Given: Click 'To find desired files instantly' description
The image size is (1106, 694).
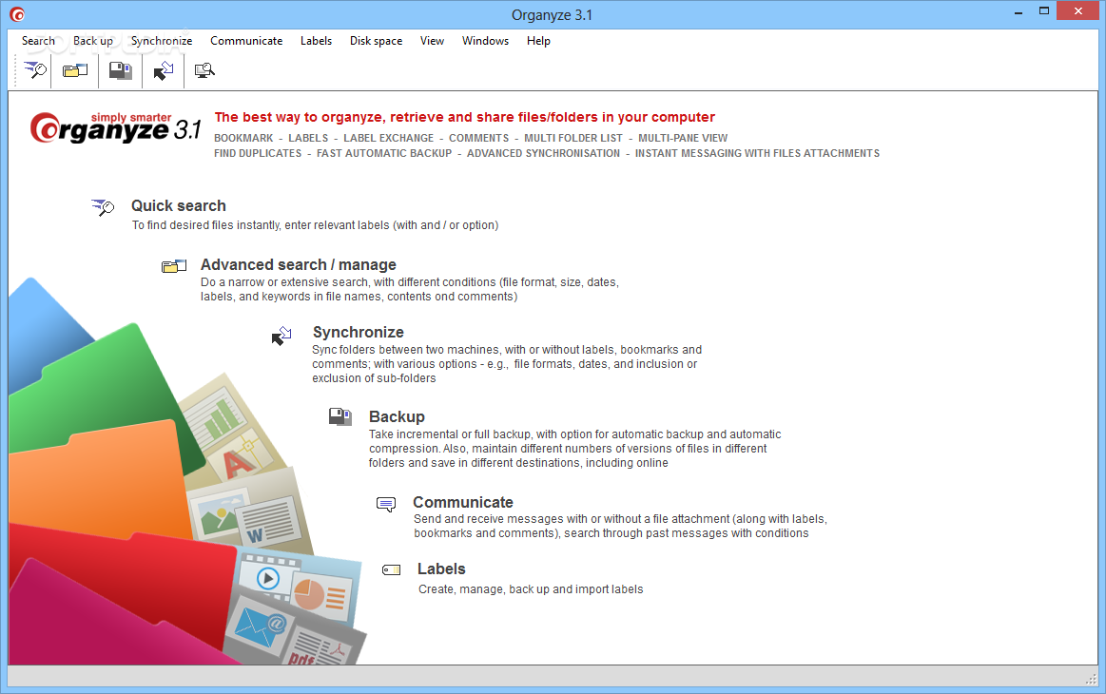Looking at the screenshot, I should pyautogui.click(x=316, y=225).
